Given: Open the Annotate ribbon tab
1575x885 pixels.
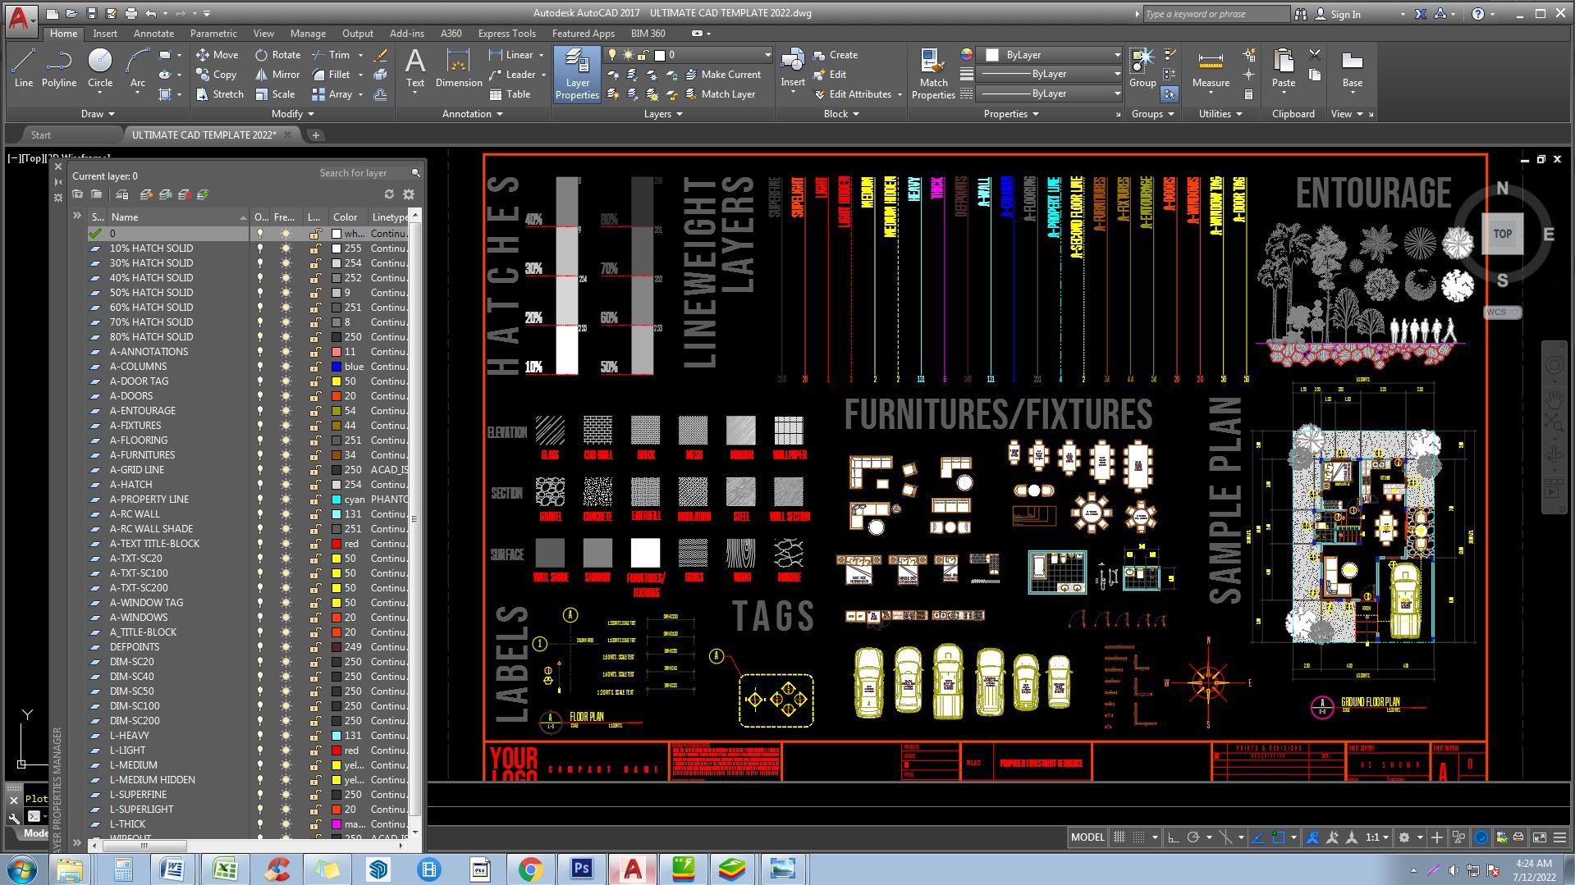Looking at the screenshot, I should pyautogui.click(x=153, y=34).
